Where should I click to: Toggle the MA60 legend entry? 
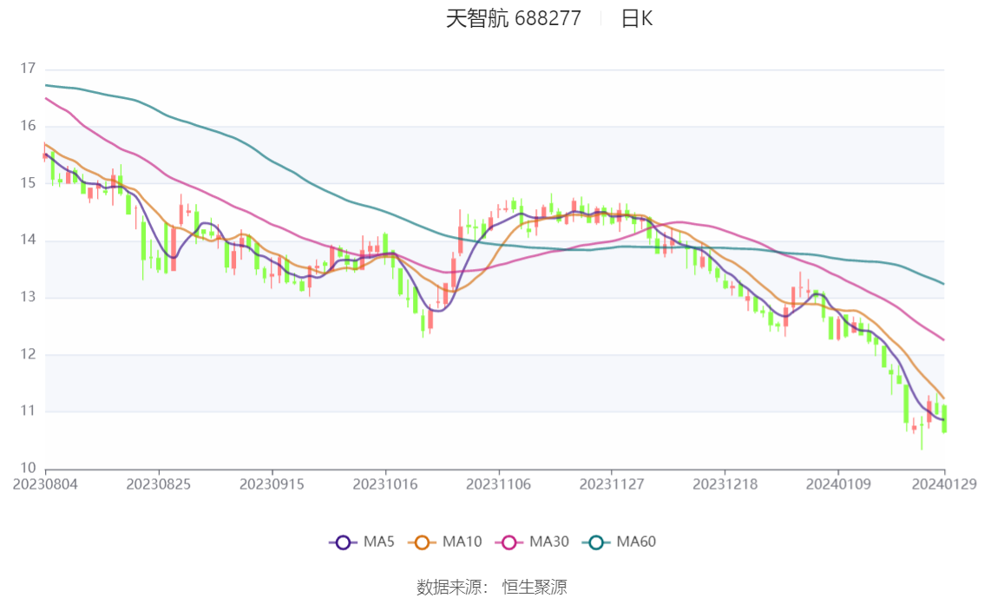point(620,542)
